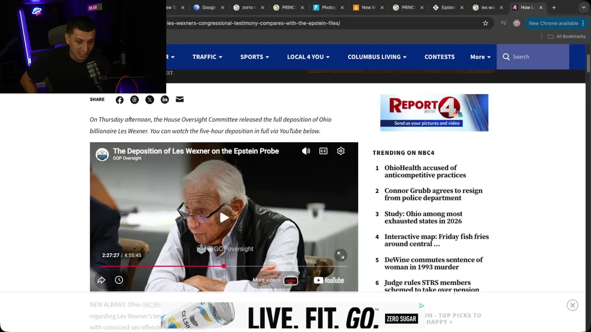This screenshot has height=332, width=591.
Task: Expand the Local 4 You menu
Action: click(x=308, y=57)
